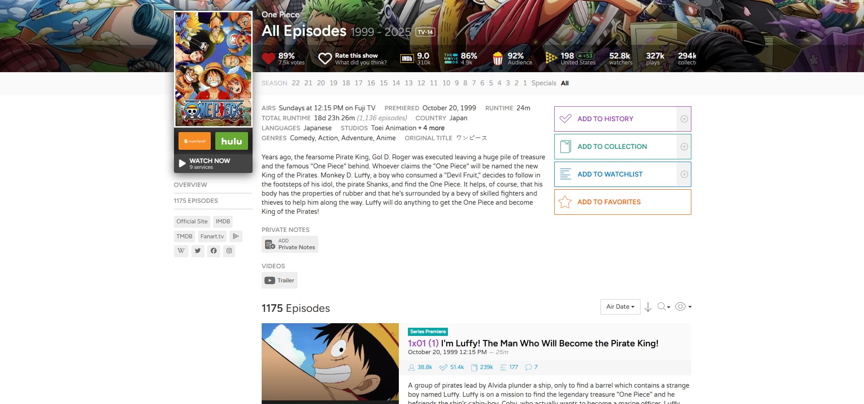Go to season 1
Screen dimensions: 864x404
(525, 83)
